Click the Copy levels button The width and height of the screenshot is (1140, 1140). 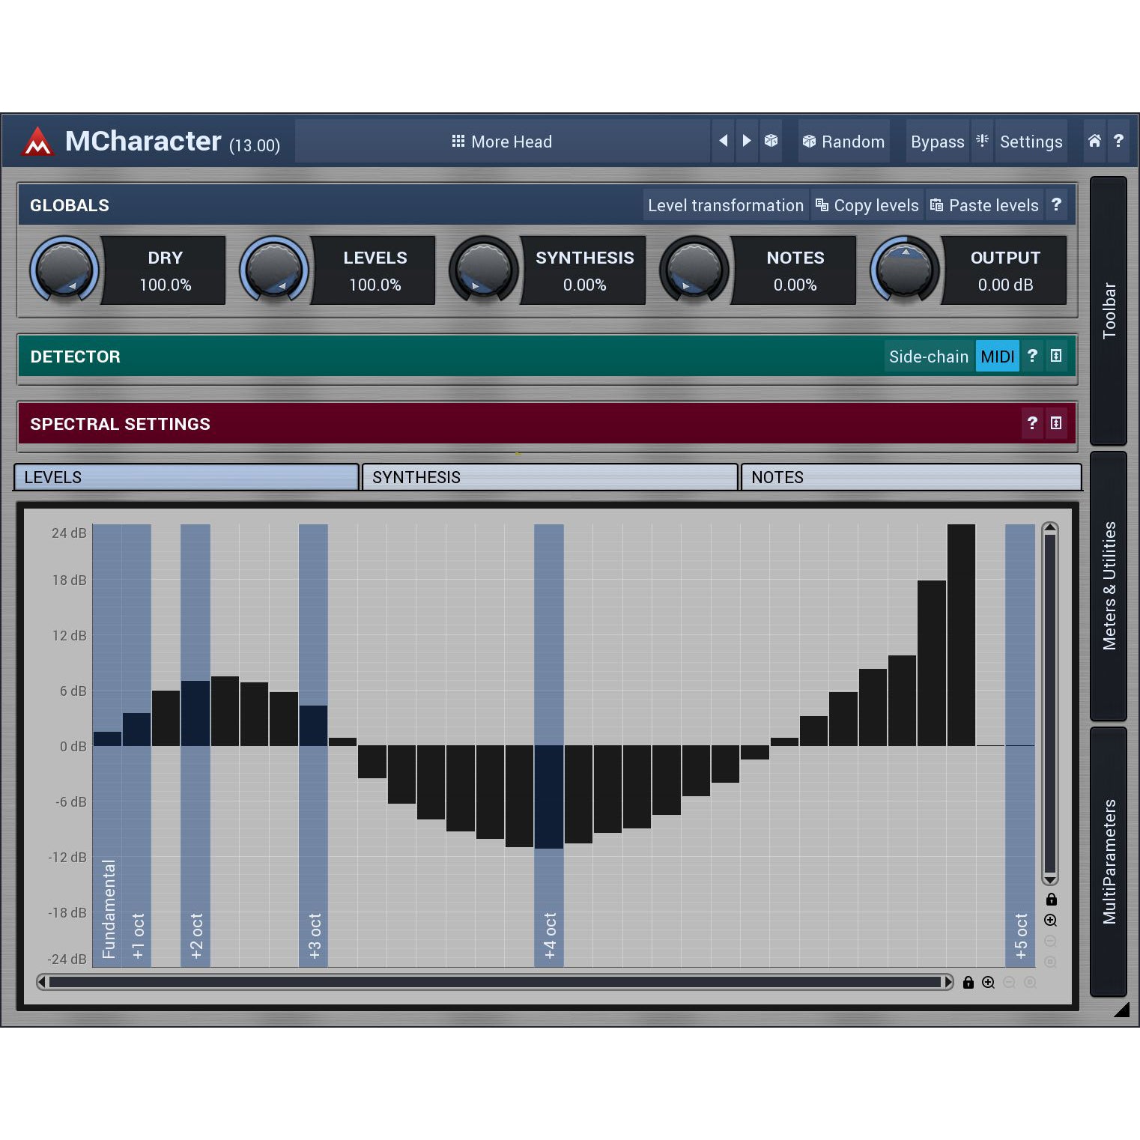[x=867, y=205]
